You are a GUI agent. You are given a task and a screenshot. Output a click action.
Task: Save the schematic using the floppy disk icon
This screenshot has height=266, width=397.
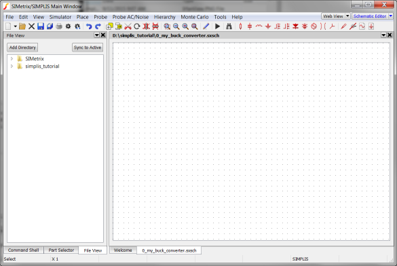(41, 26)
